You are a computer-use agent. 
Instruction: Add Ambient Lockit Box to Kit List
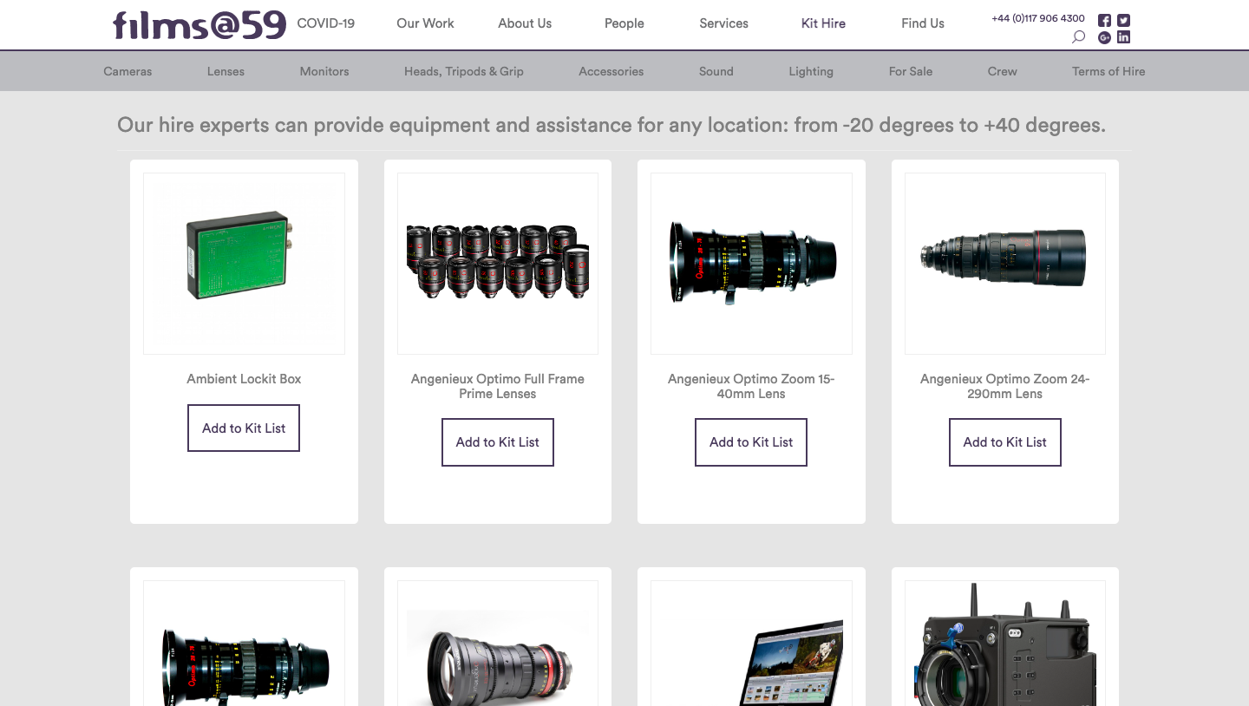coord(244,428)
